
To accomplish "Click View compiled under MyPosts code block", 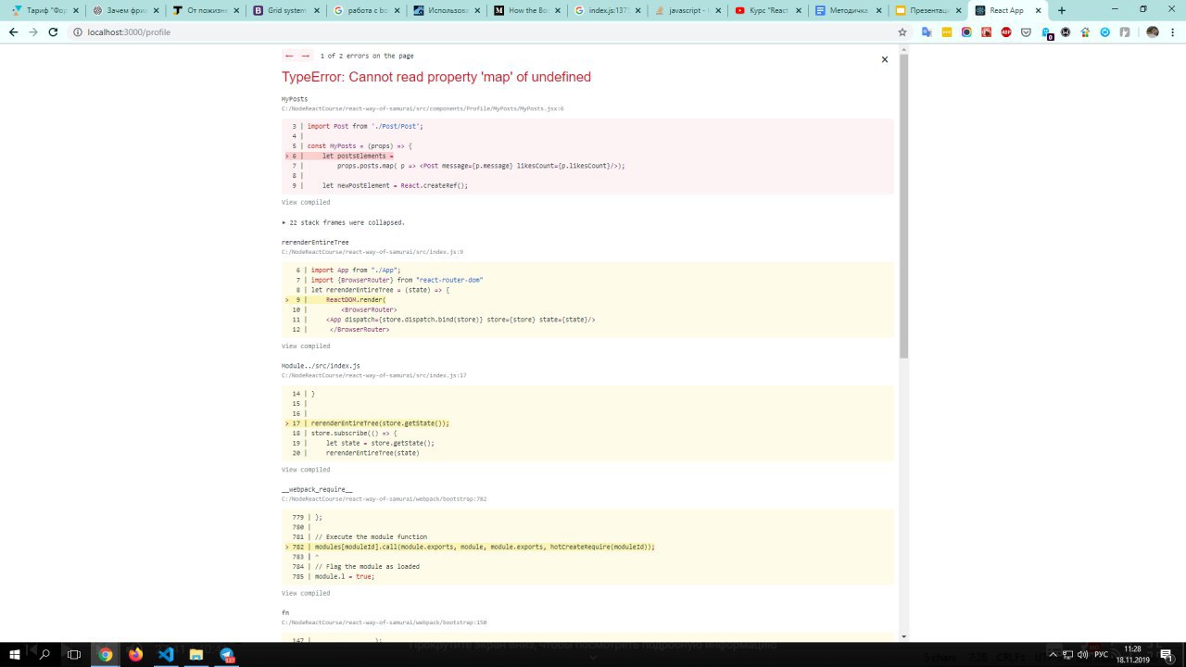I will (x=306, y=202).
